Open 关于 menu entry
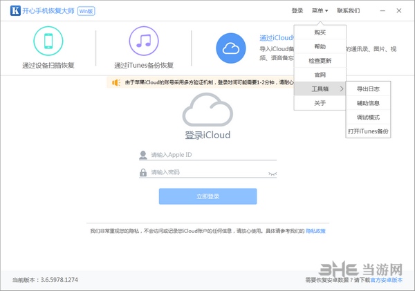 point(320,103)
